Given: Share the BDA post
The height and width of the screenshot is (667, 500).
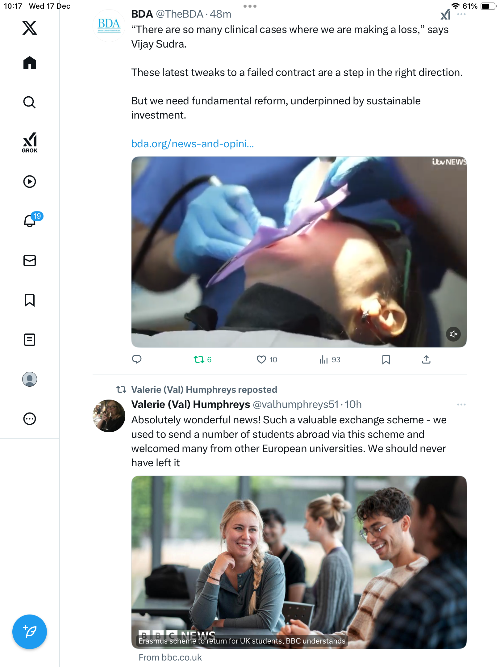Looking at the screenshot, I should (426, 359).
